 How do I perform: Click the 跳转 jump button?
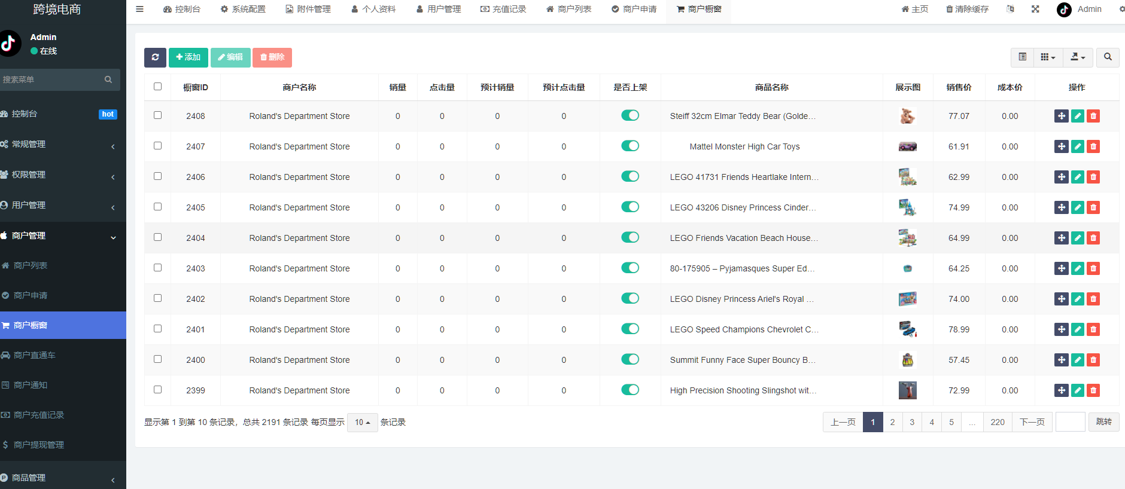tap(1104, 422)
